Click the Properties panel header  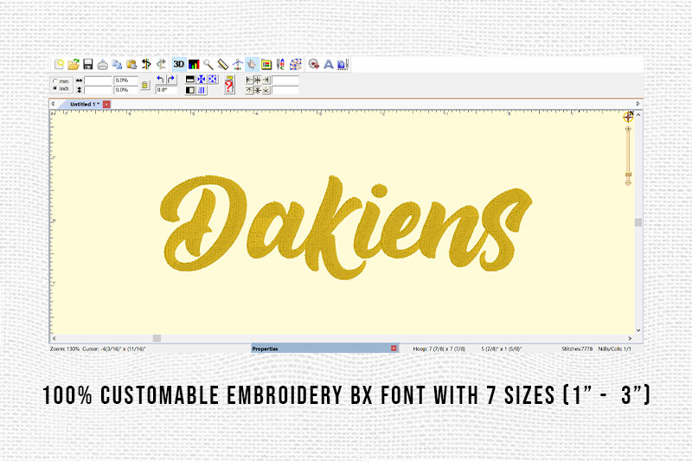click(x=325, y=349)
